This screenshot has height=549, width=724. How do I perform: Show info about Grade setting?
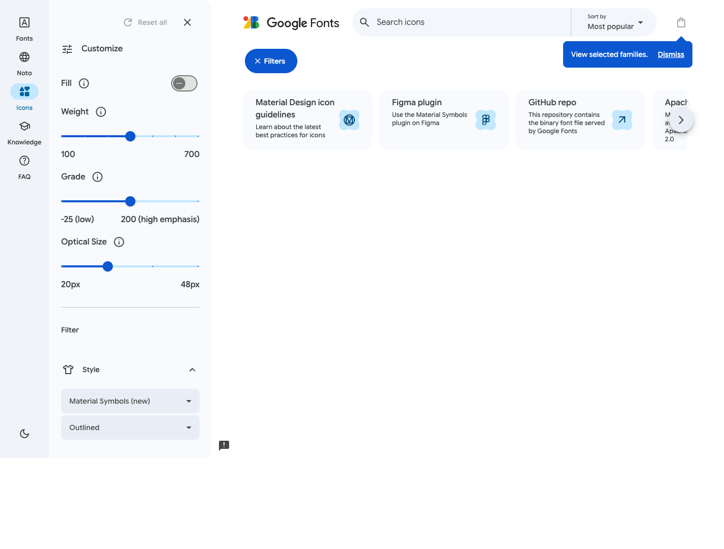[97, 177]
